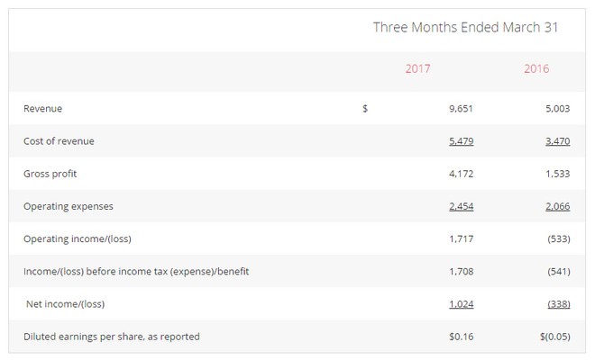Click the Cost of revenue label
The width and height of the screenshot is (595, 360).
coord(59,141)
